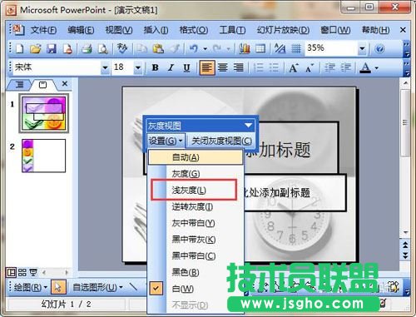Click the zoom 35% input field
This screenshot has height=317, width=416.
(331, 48)
